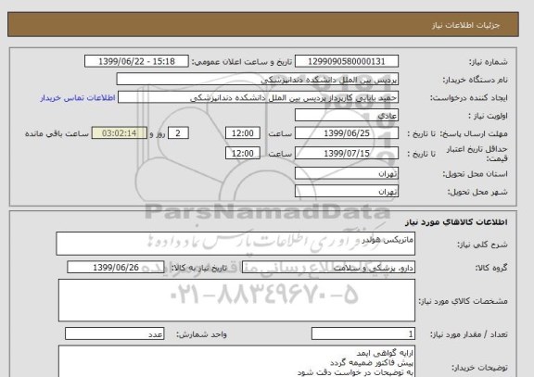This screenshot has height=377, width=534.
Task: Click the جزئیات اطلاعات نیاز header title
Action: pyautogui.click(x=465, y=25)
